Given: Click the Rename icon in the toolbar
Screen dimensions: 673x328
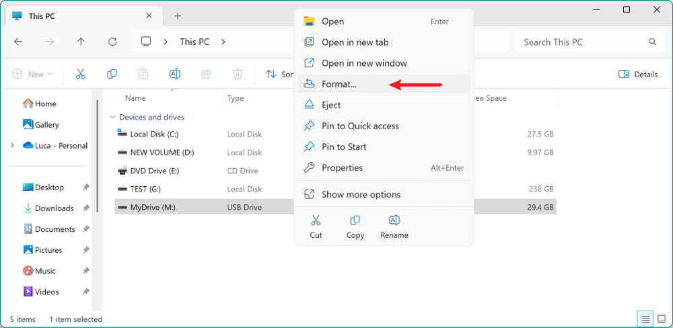Looking at the screenshot, I should click(x=175, y=74).
